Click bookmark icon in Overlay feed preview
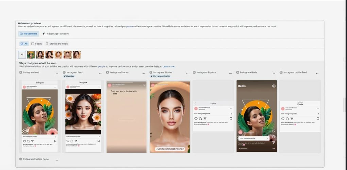Image resolution: width=347 pixels, height=170 pixels. click(x=99, y=141)
